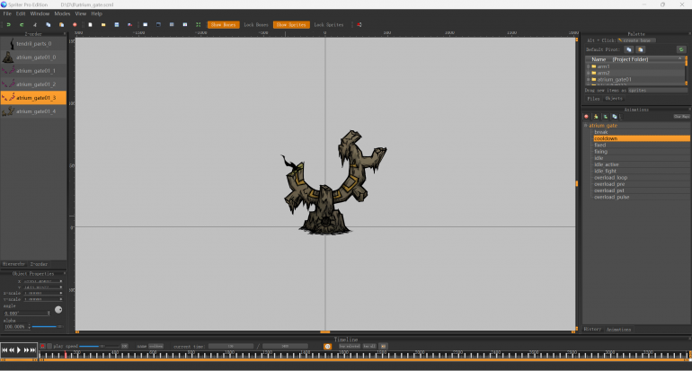Image resolution: width=692 pixels, height=371 pixels.
Task: Create a new project with the blank page icon
Action: point(90,25)
